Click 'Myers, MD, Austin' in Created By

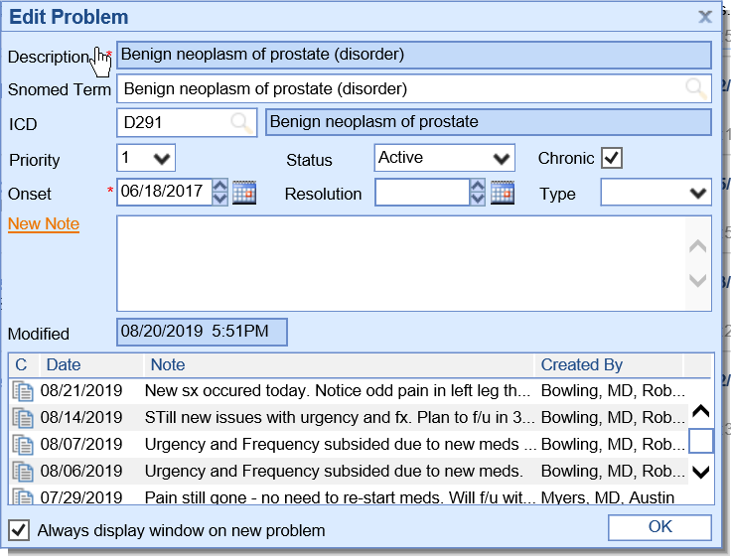tap(608, 497)
